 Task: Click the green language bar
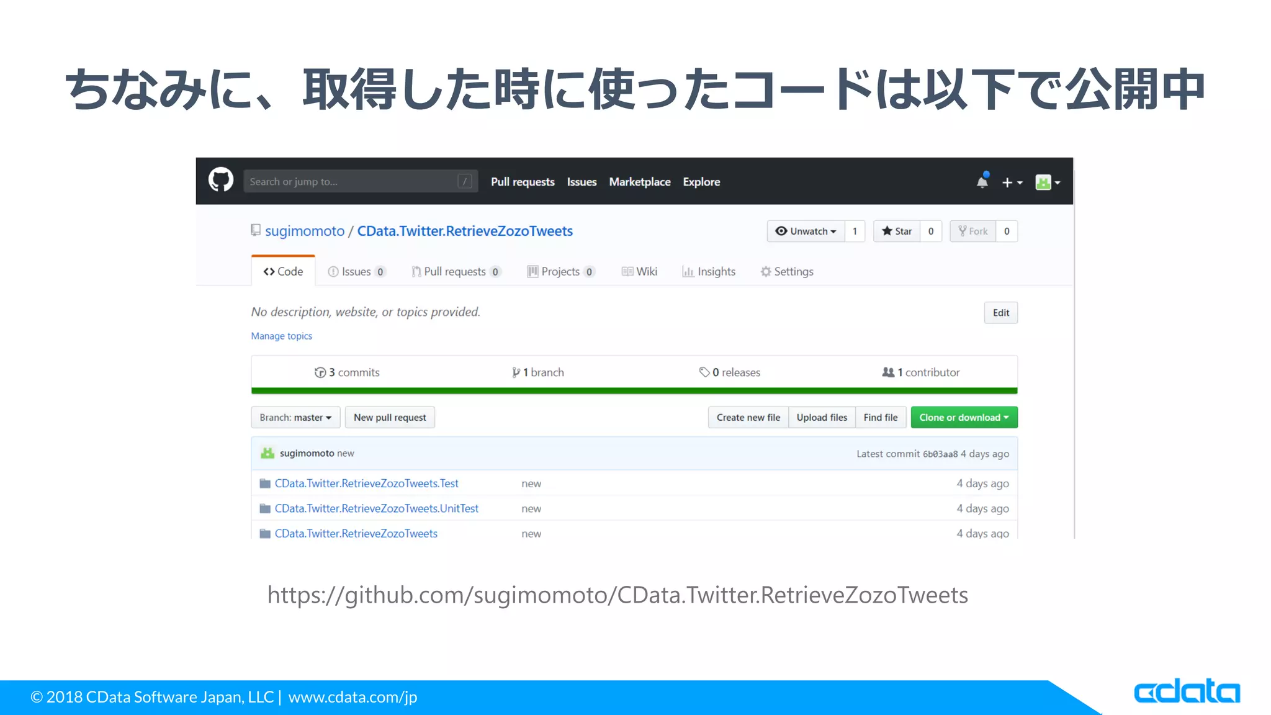coord(634,391)
